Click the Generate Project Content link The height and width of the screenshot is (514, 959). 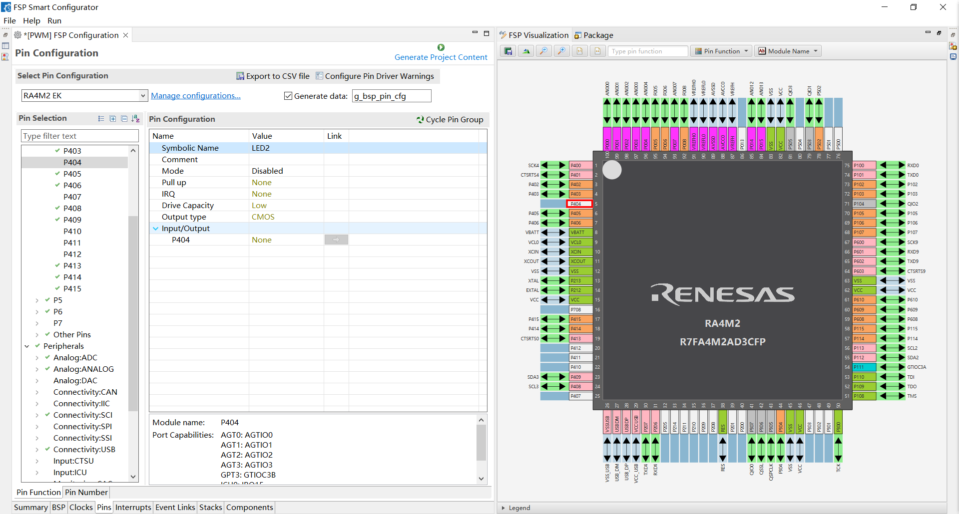point(441,57)
